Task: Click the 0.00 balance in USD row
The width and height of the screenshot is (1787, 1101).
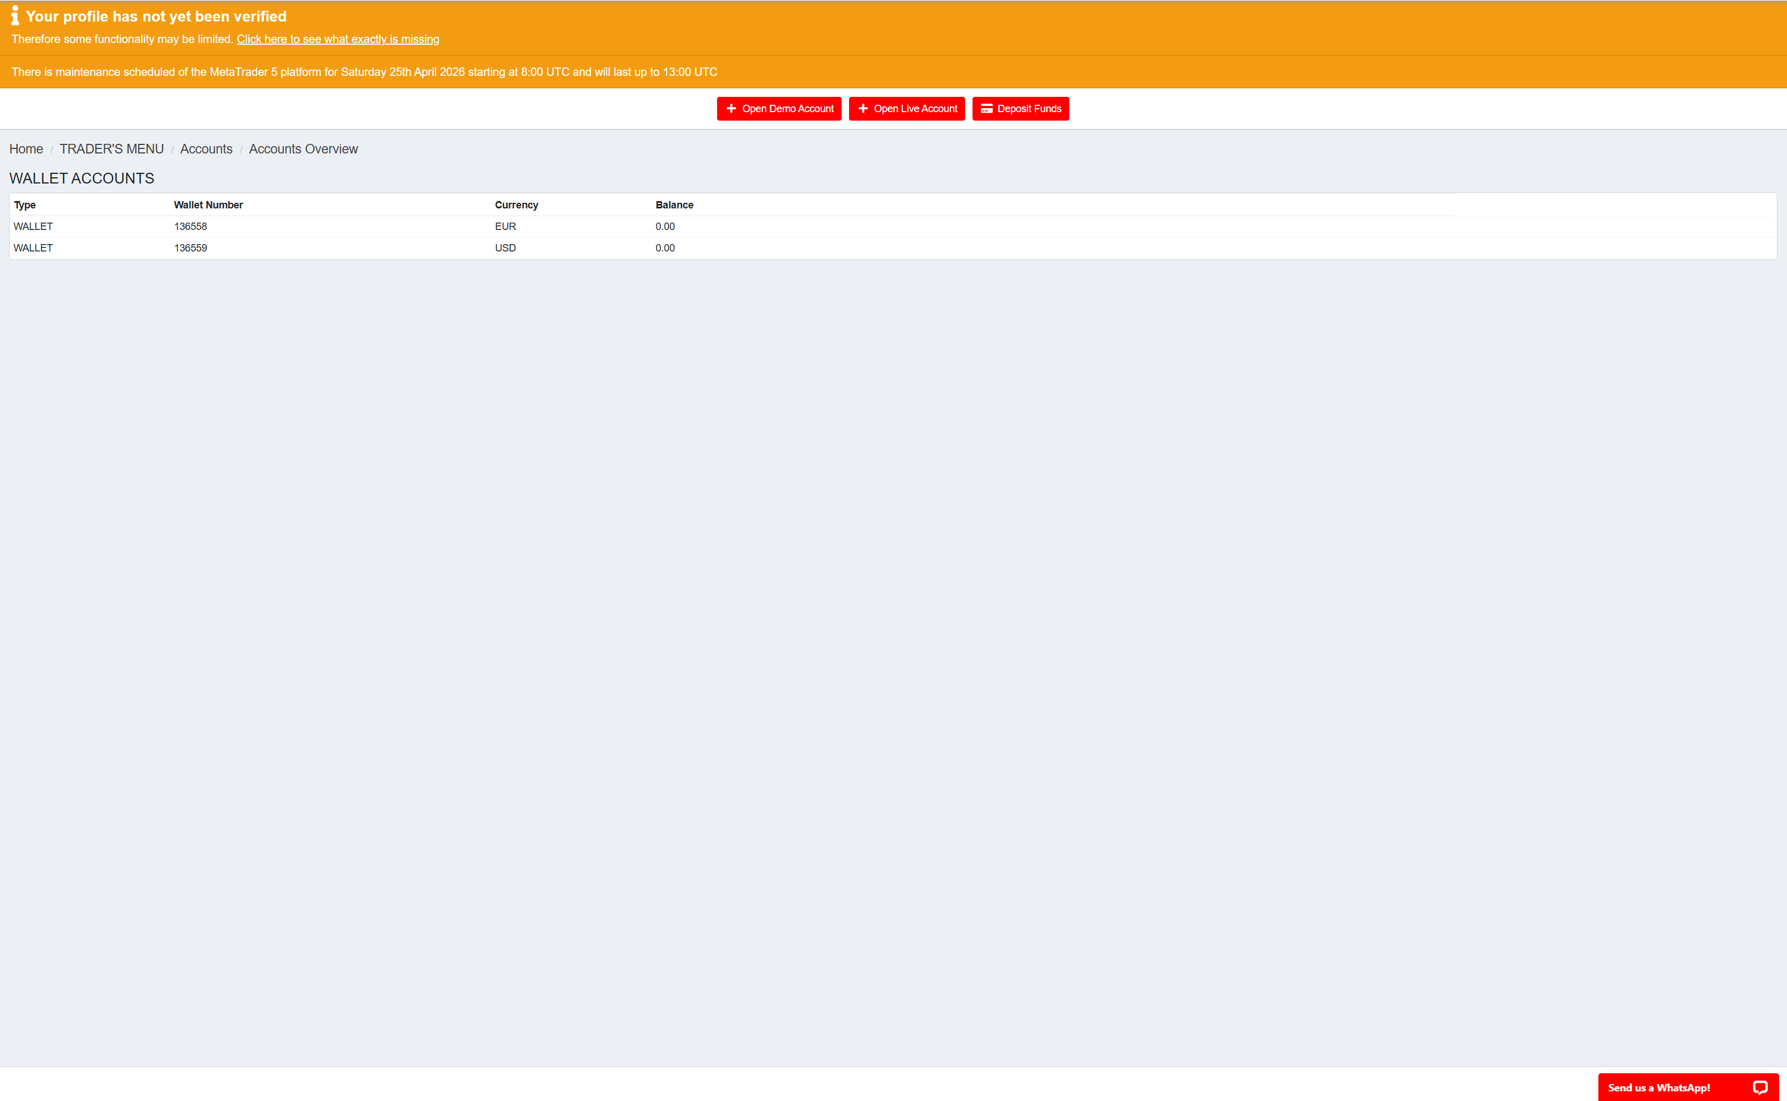Action: click(665, 248)
